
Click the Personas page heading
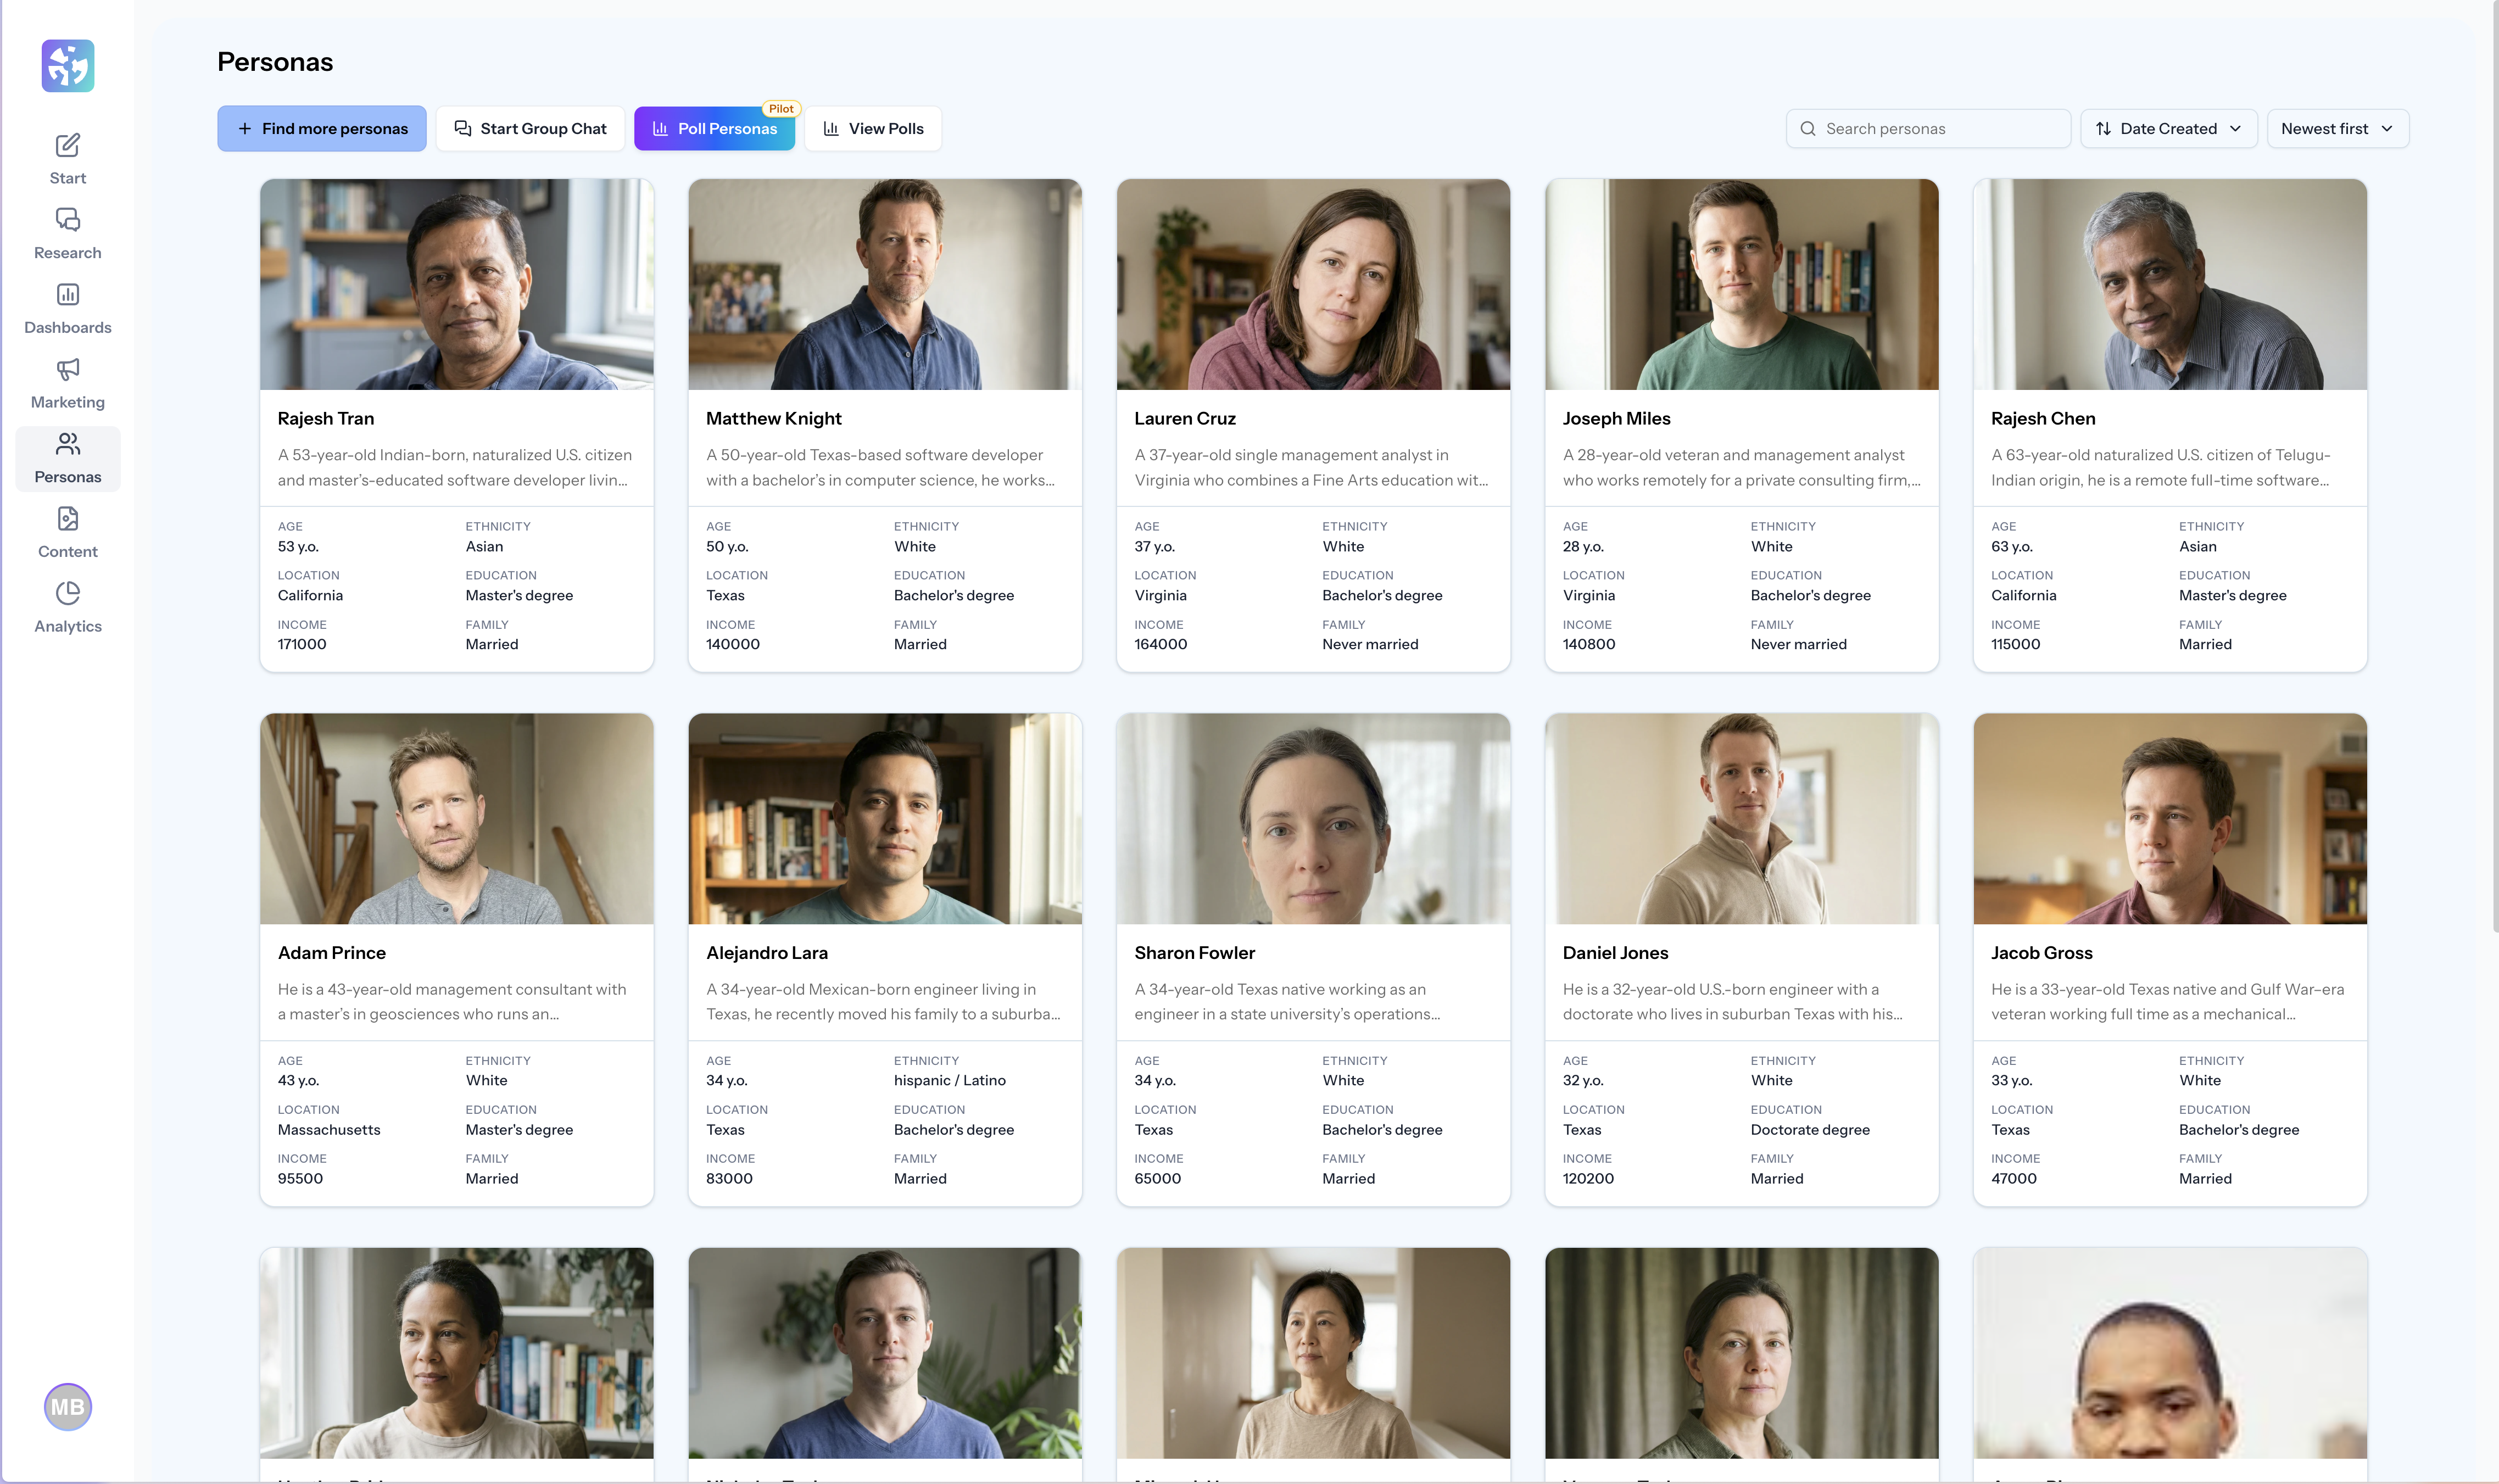(x=275, y=62)
